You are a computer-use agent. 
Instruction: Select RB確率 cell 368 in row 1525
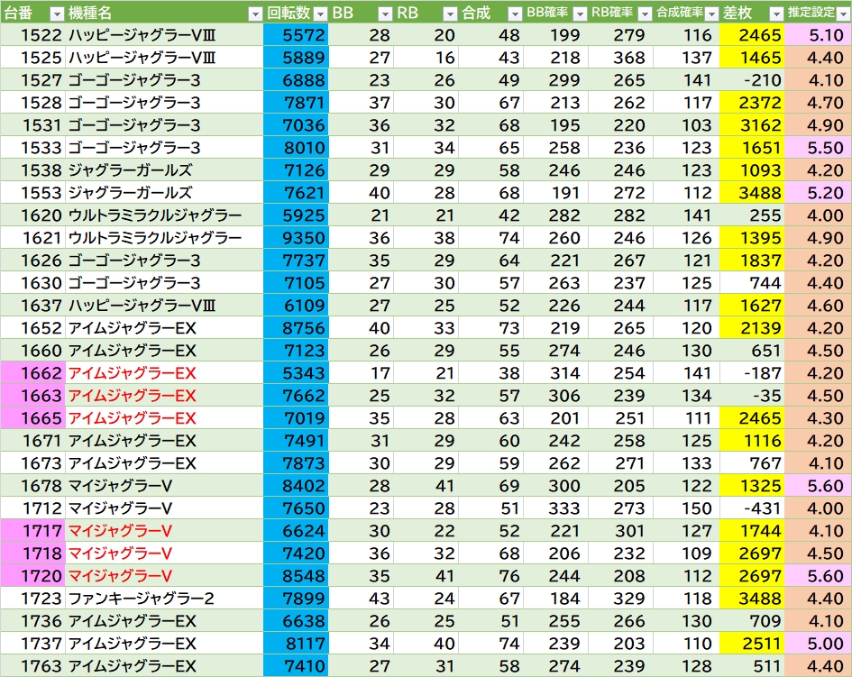(x=621, y=58)
